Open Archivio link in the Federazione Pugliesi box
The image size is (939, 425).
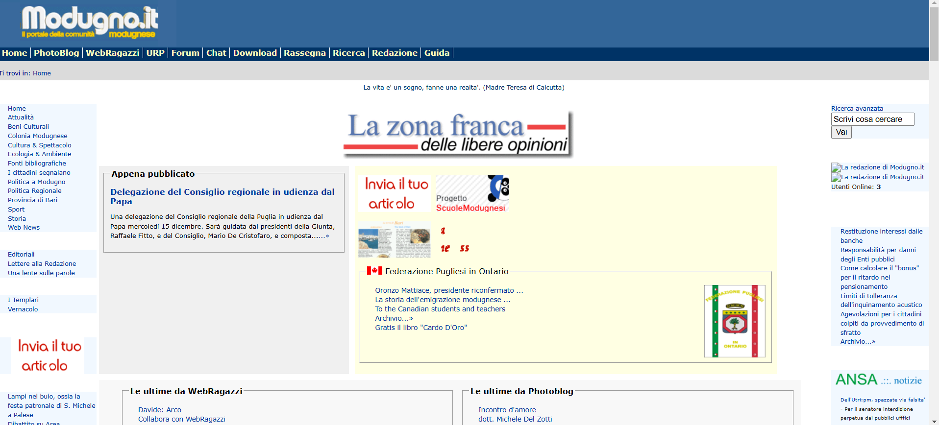point(394,318)
